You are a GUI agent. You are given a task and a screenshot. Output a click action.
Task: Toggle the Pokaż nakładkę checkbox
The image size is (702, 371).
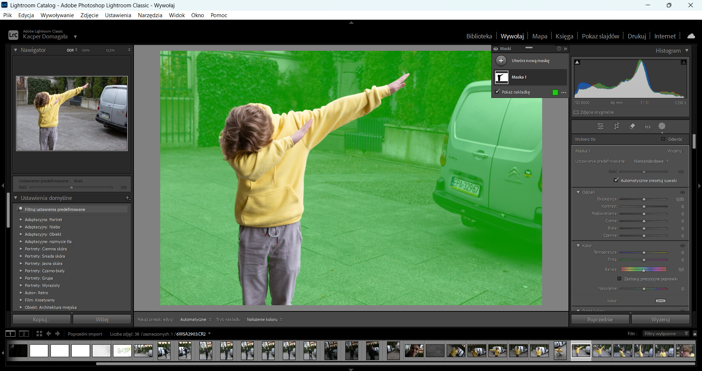(x=497, y=92)
